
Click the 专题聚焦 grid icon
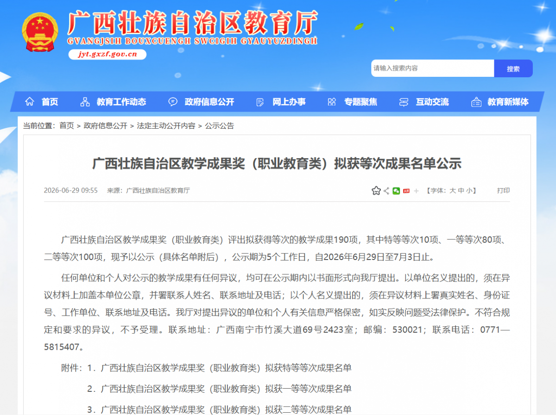(332, 102)
